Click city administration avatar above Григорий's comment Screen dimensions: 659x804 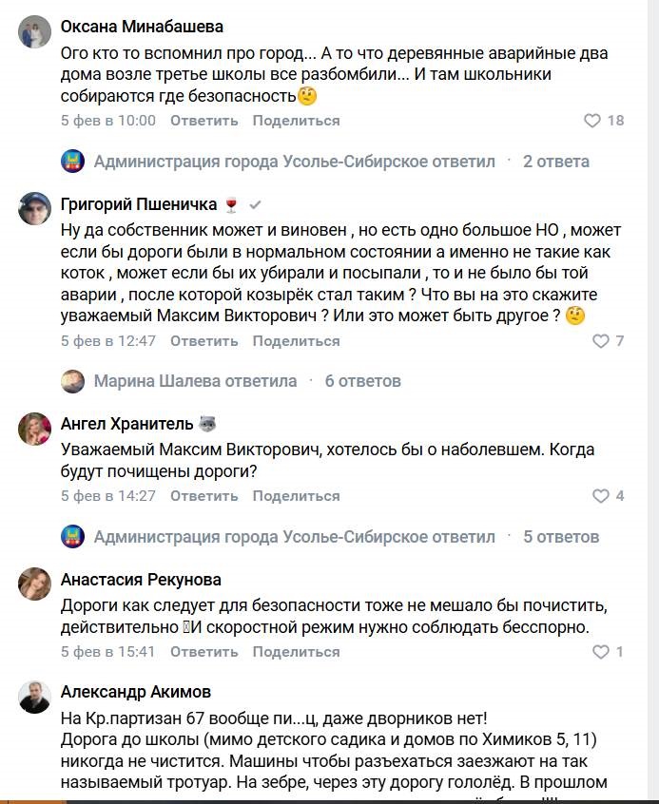(x=73, y=162)
